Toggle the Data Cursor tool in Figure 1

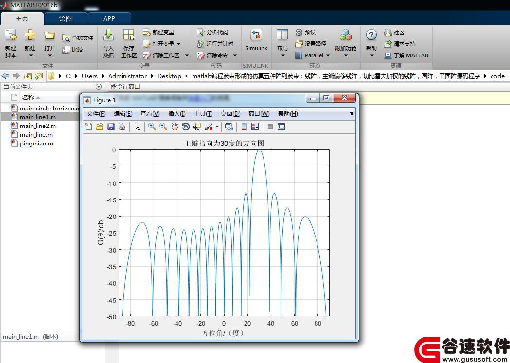pos(197,127)
